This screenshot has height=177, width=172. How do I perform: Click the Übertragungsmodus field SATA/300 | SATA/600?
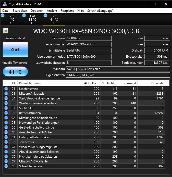89,57
